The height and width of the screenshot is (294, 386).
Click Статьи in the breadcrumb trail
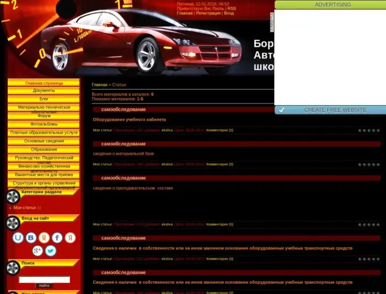pos(119,85)
